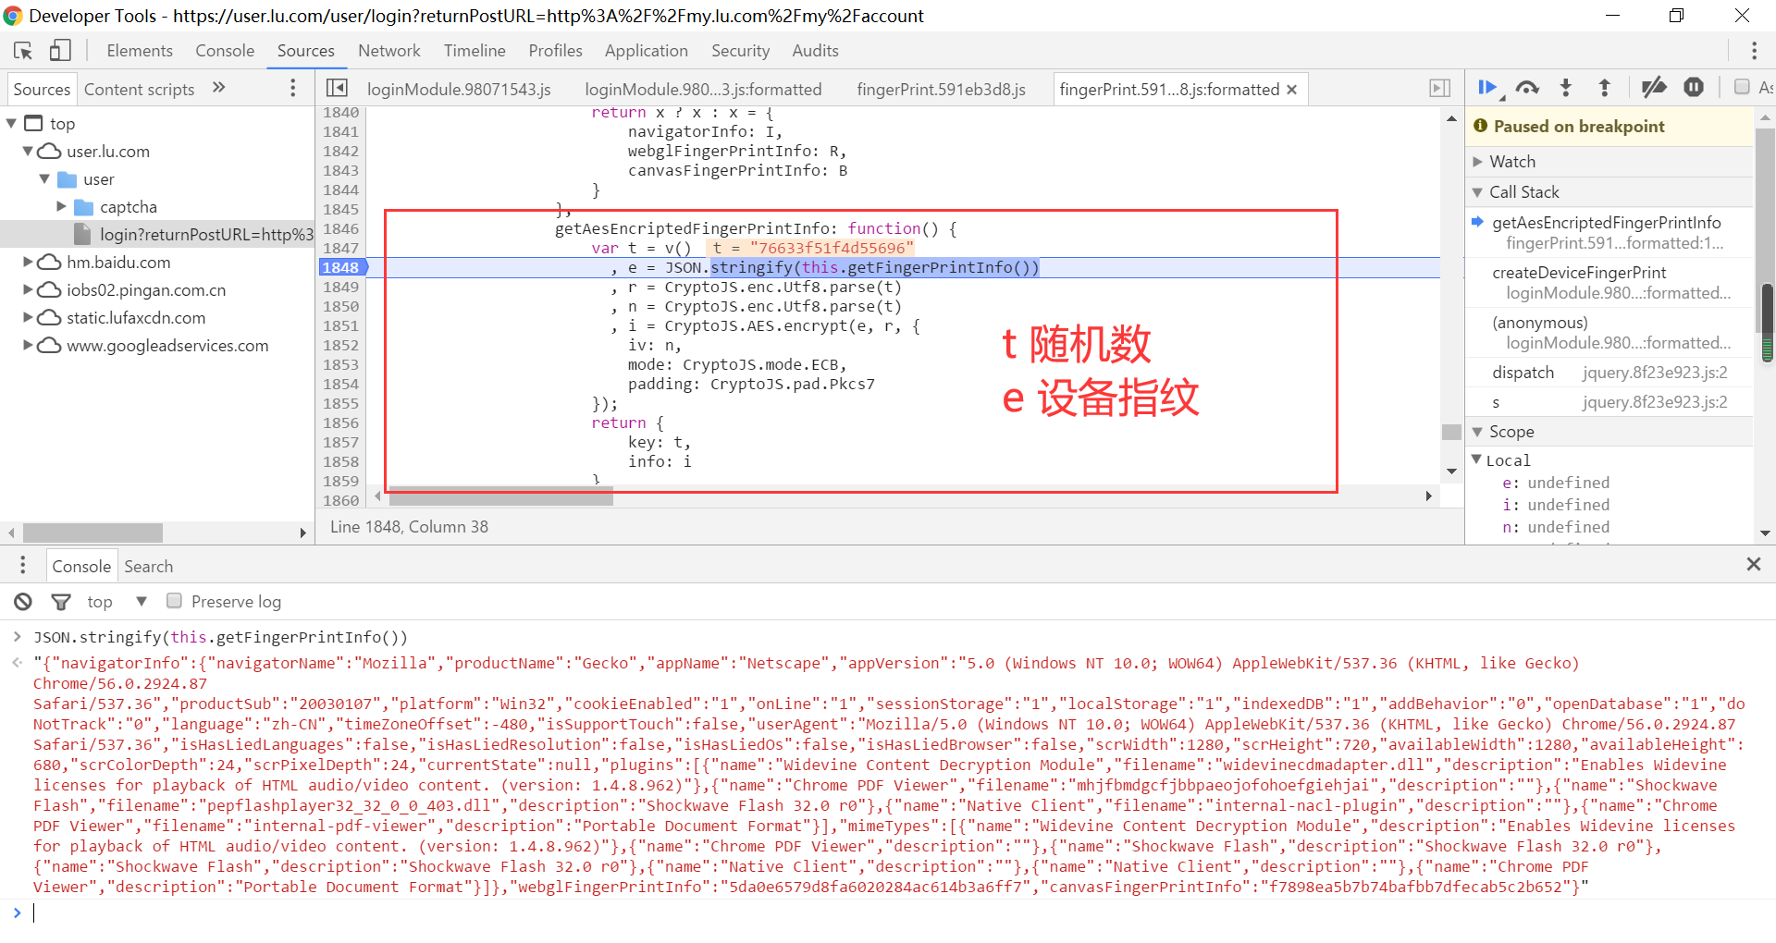
Task: Click line number 1852 gutter
Action: click(x=340, y=345)
